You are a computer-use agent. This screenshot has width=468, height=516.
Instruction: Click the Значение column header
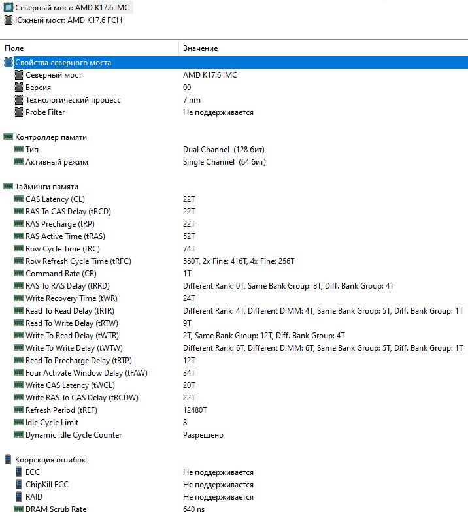coord(200,48)
